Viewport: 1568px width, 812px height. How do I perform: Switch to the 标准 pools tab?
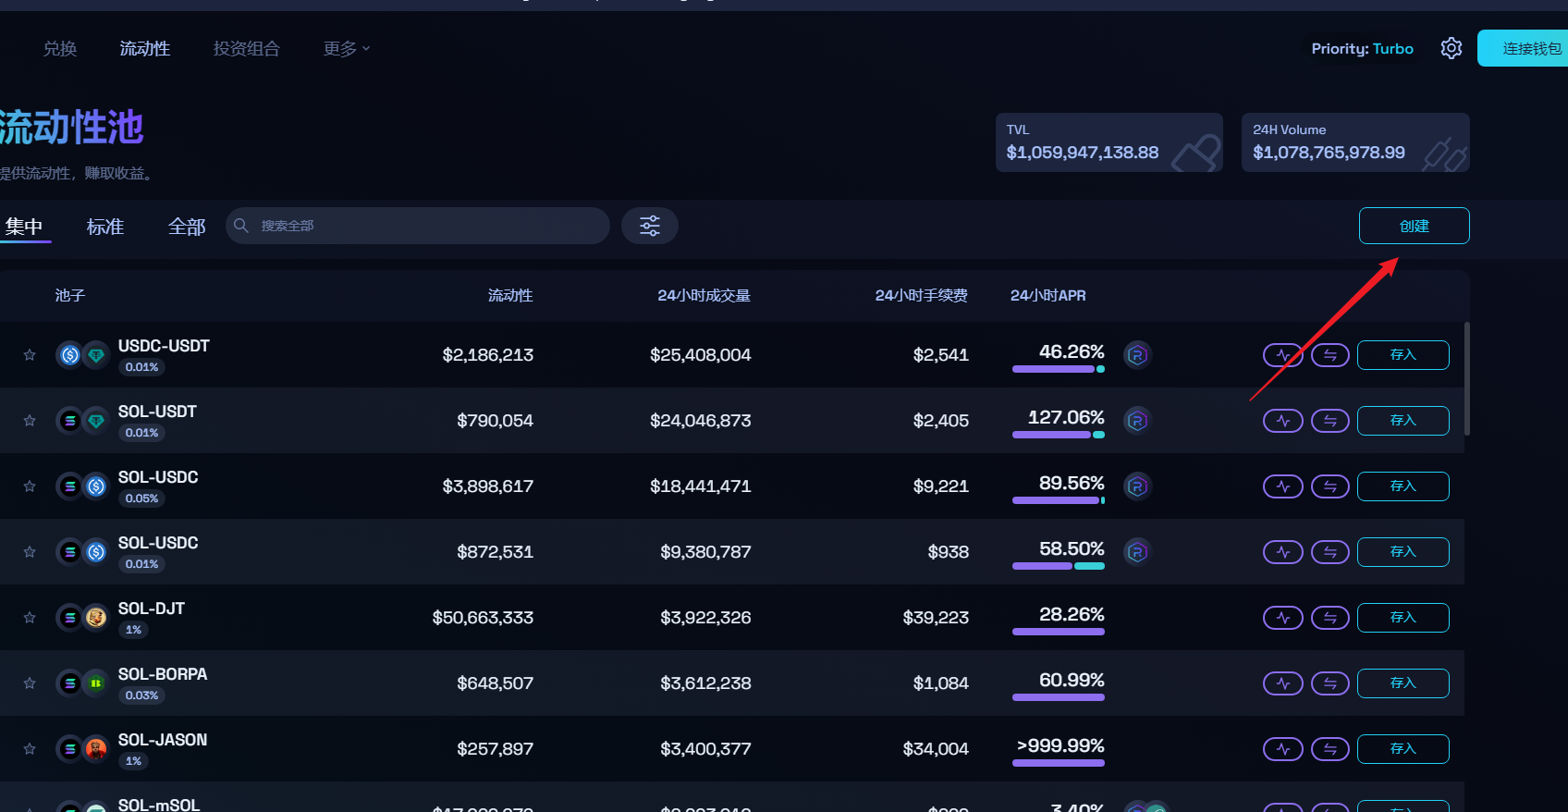(105, 227)
